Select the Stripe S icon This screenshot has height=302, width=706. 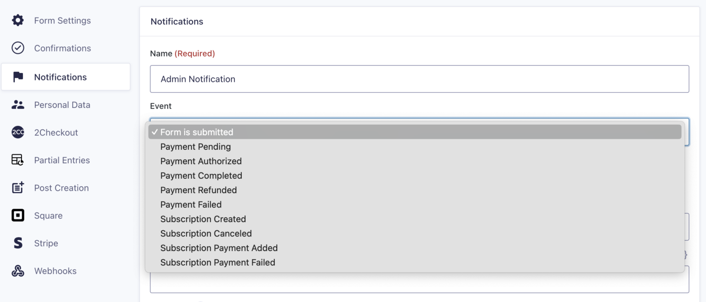[17, 243]
